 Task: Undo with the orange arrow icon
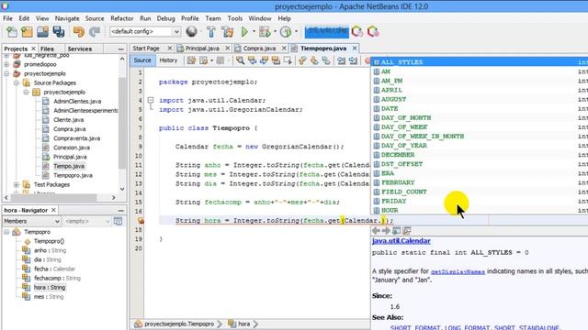click(79, 32)
